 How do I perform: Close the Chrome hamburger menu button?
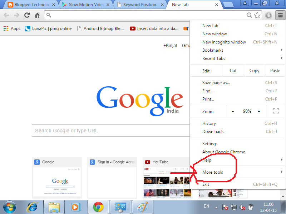point(280,15)
